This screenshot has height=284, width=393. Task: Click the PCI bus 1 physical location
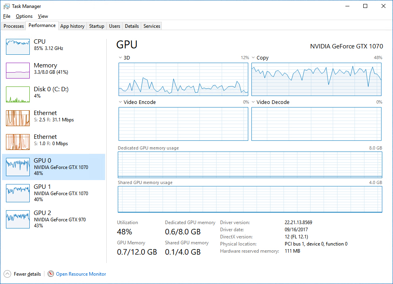coord(316,244)
